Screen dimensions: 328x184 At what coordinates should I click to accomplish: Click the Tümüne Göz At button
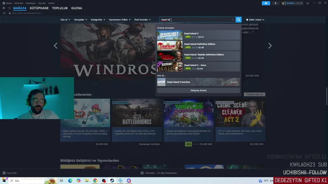pos(254,95)
